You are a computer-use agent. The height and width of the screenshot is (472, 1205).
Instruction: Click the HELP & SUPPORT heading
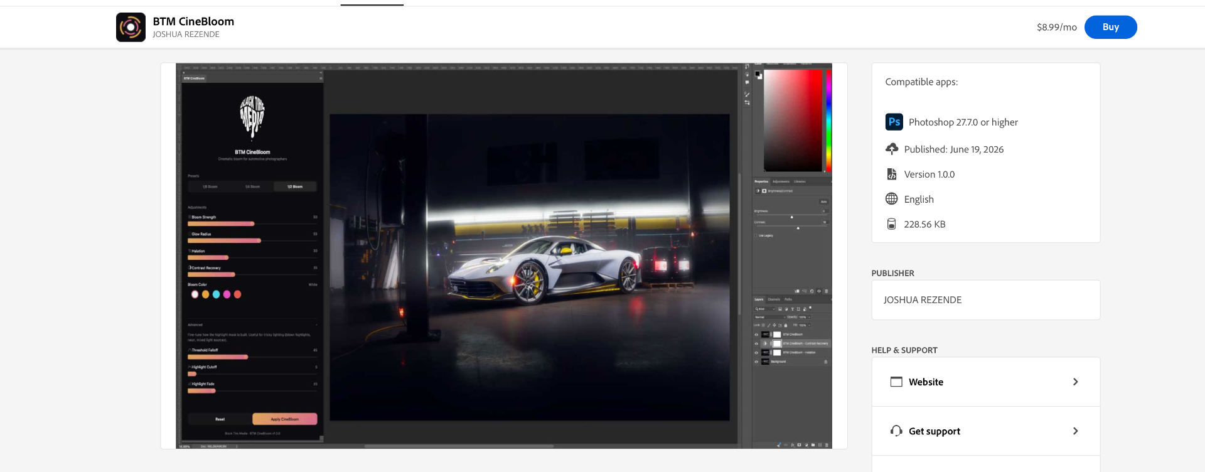[904, 350]
